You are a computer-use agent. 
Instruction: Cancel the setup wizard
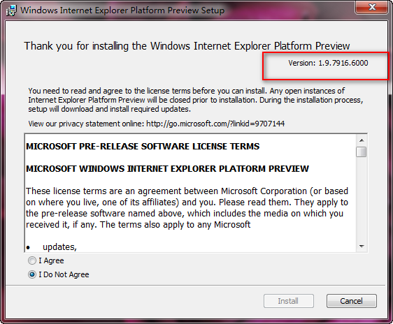coord(352,301)
